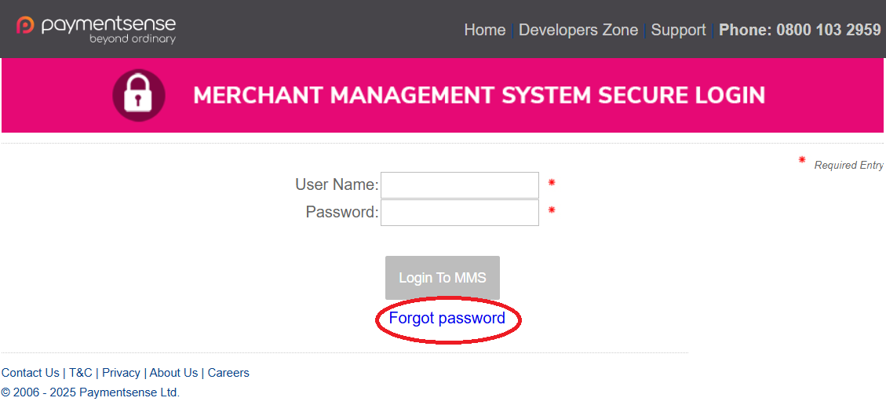Focus the Password input field
The height and width of the screenshot is (405, 886).
(459, 213)
